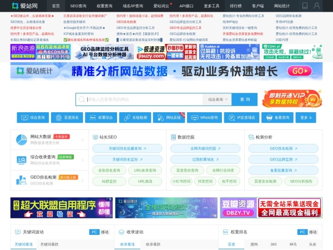
Task: Open 爱站词云 in the top navigation
Action: coord(162,6)
